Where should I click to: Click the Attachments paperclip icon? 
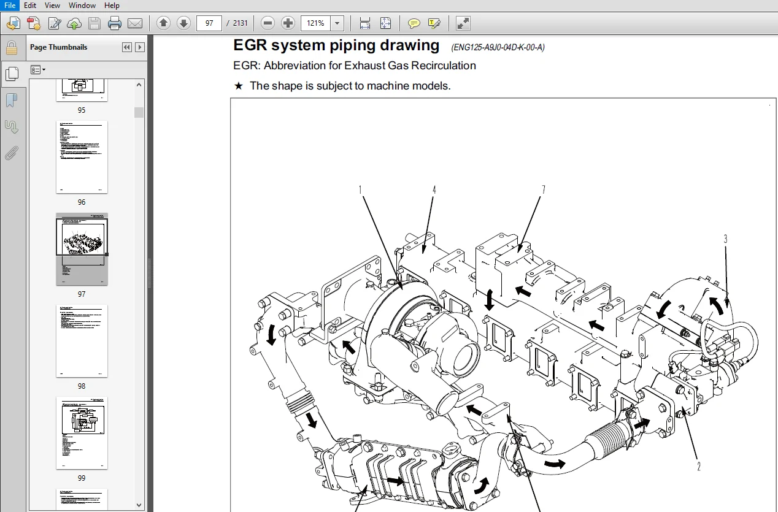click(11, 153)
